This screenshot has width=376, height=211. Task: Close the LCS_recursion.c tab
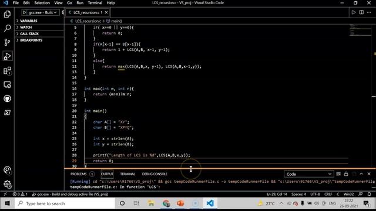tap(106, 12)
